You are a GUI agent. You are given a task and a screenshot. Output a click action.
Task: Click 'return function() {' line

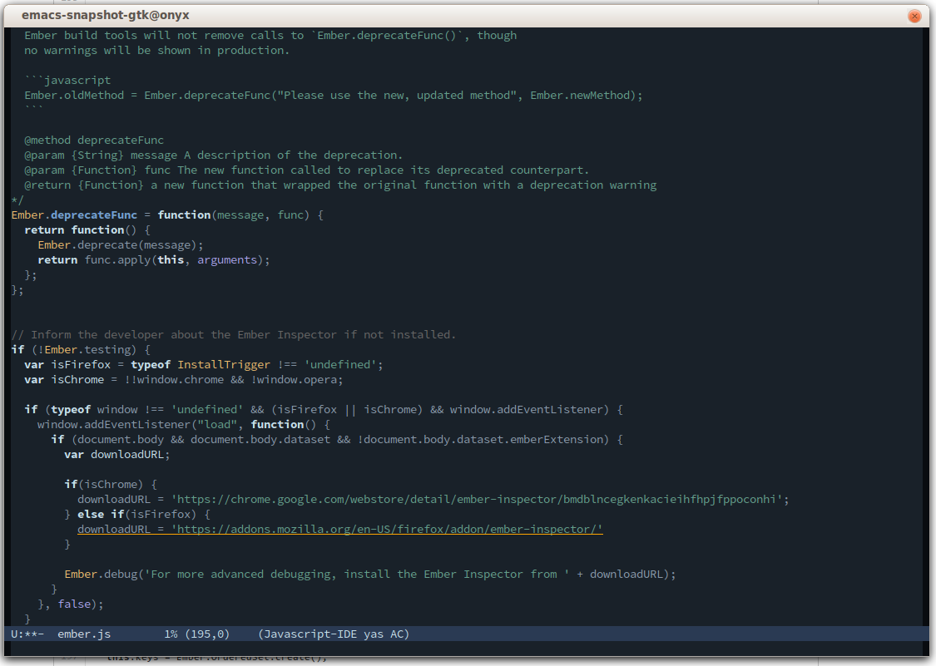click(x=87, y=229)
